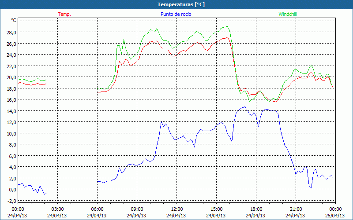Click the Punto de rocío legend label

click(x=176, y=14)
